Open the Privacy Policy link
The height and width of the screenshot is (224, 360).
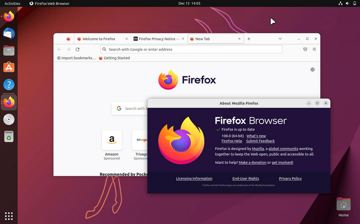290,178
